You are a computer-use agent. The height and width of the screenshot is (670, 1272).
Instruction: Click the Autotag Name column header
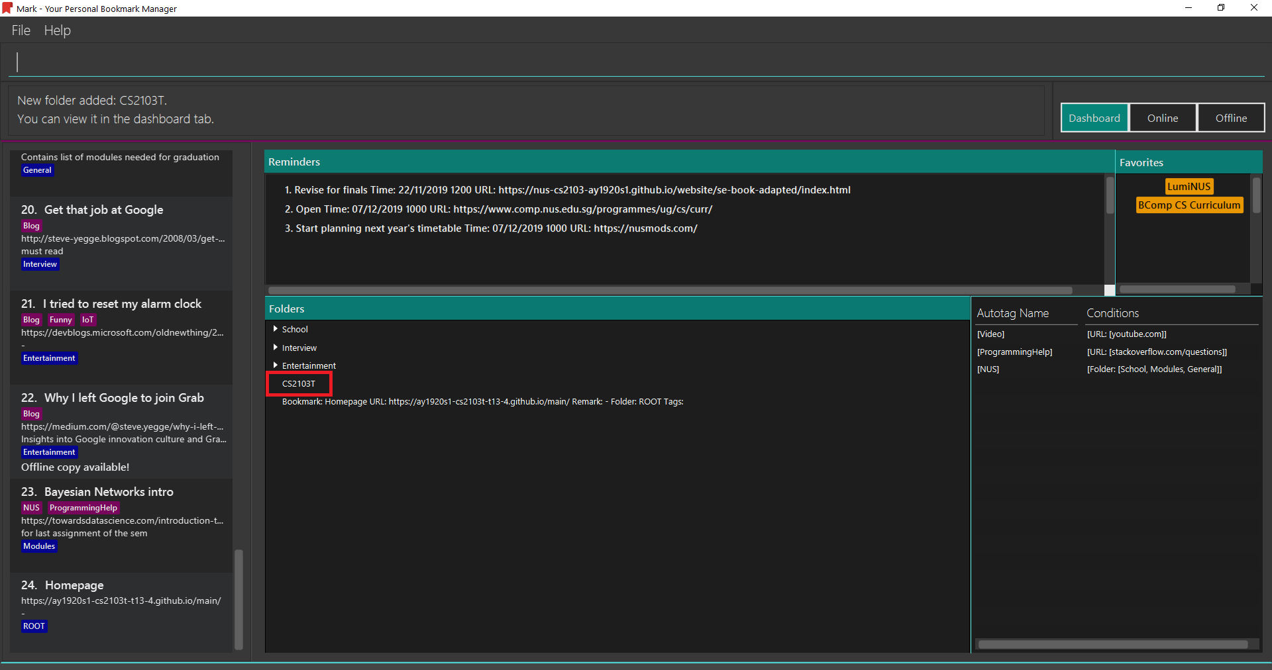1013,313
